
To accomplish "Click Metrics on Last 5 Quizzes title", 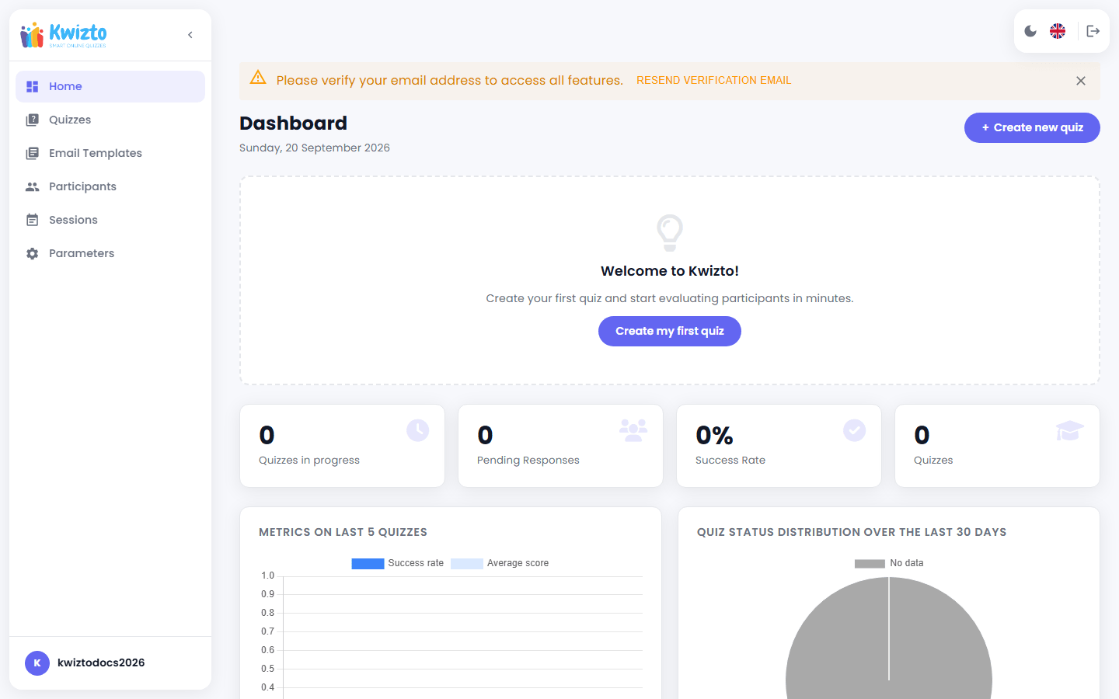I will pyautogui.click(x=343, y=532).
